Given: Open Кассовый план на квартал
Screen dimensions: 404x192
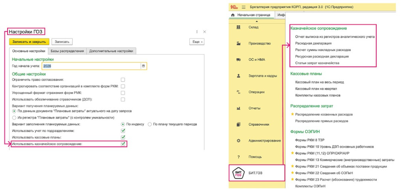Looking at the screenshot, I should pos(316,89).
